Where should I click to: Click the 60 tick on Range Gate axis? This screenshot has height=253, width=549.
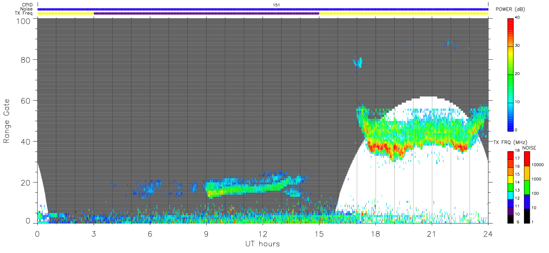click(x=26, y=100)
